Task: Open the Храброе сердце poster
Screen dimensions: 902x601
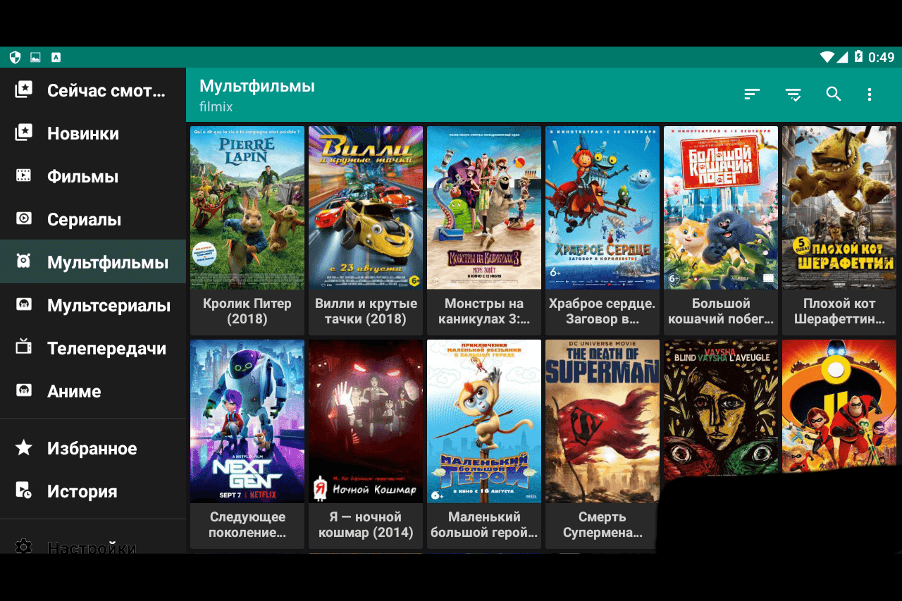Action: [x=603, y=208]
